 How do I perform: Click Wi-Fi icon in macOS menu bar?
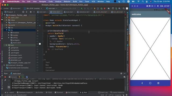pyautogui.click(x=138, y=2)
